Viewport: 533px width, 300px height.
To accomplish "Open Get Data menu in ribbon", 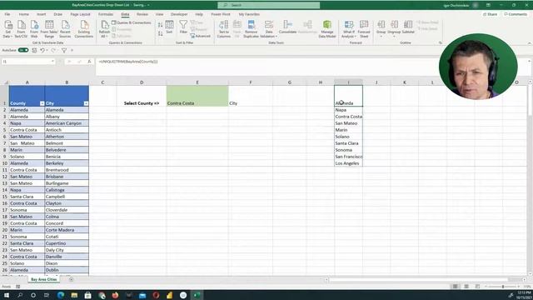I will click(x=7, y=29).
